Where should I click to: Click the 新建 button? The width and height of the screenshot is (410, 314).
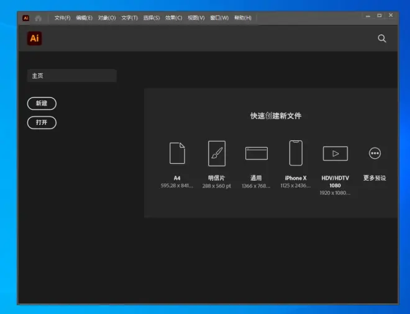(42, 104)
